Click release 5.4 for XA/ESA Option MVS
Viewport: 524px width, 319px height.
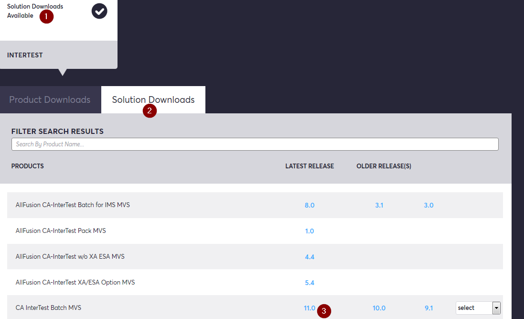310,282
